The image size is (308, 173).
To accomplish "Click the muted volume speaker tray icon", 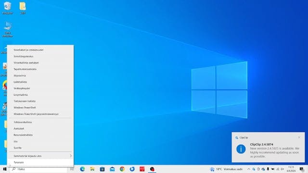I will pyautogui.click(x=282, y=169).
